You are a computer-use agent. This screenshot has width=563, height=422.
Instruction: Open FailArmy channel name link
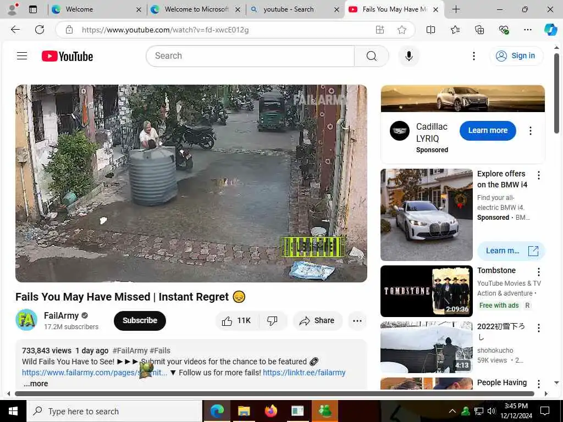click(61, 315)
